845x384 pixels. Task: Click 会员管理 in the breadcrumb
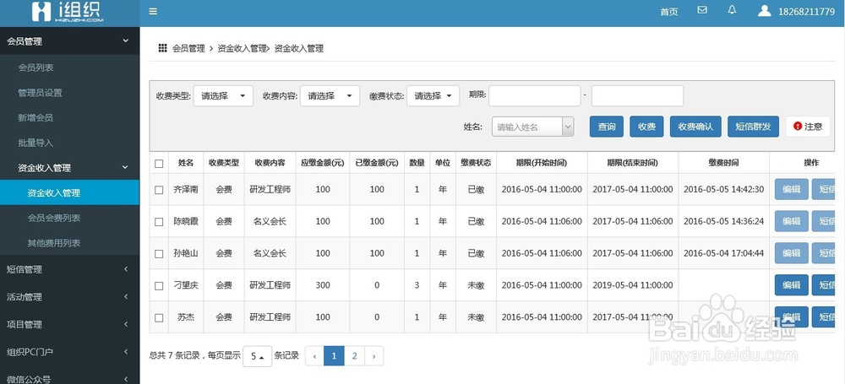(x=188, y=48)
